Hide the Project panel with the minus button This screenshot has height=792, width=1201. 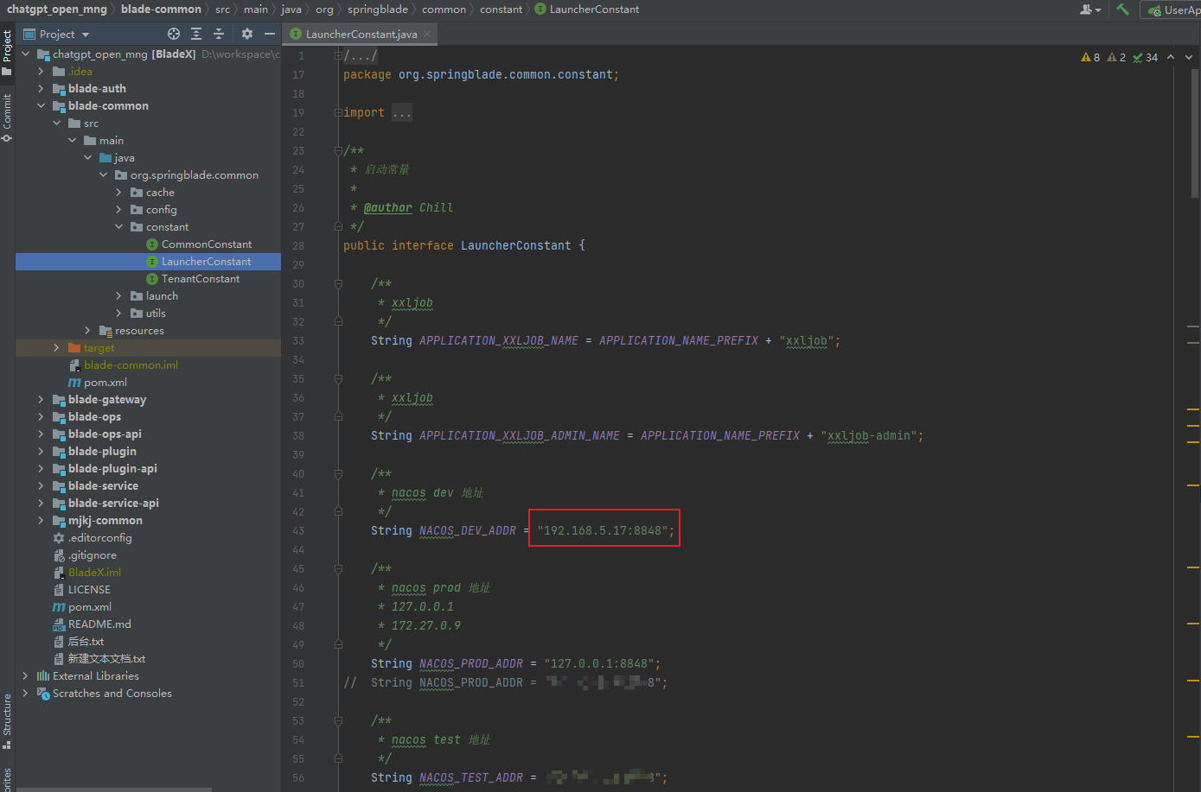pyautogui.click(x=269, y=33)
